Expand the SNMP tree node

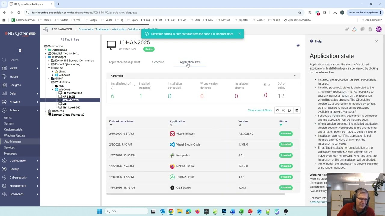[x=49, y=79]
